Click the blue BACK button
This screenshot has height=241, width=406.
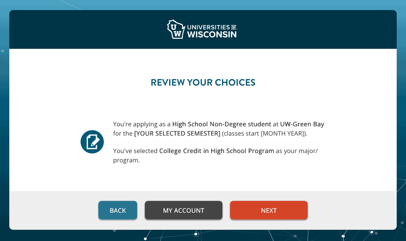[117, 210]
